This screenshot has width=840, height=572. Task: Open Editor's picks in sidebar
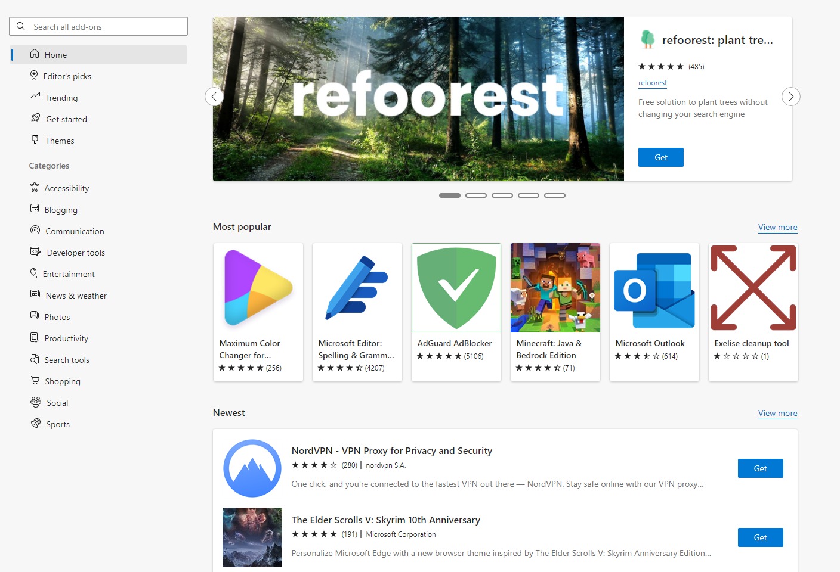click(67, 76)
